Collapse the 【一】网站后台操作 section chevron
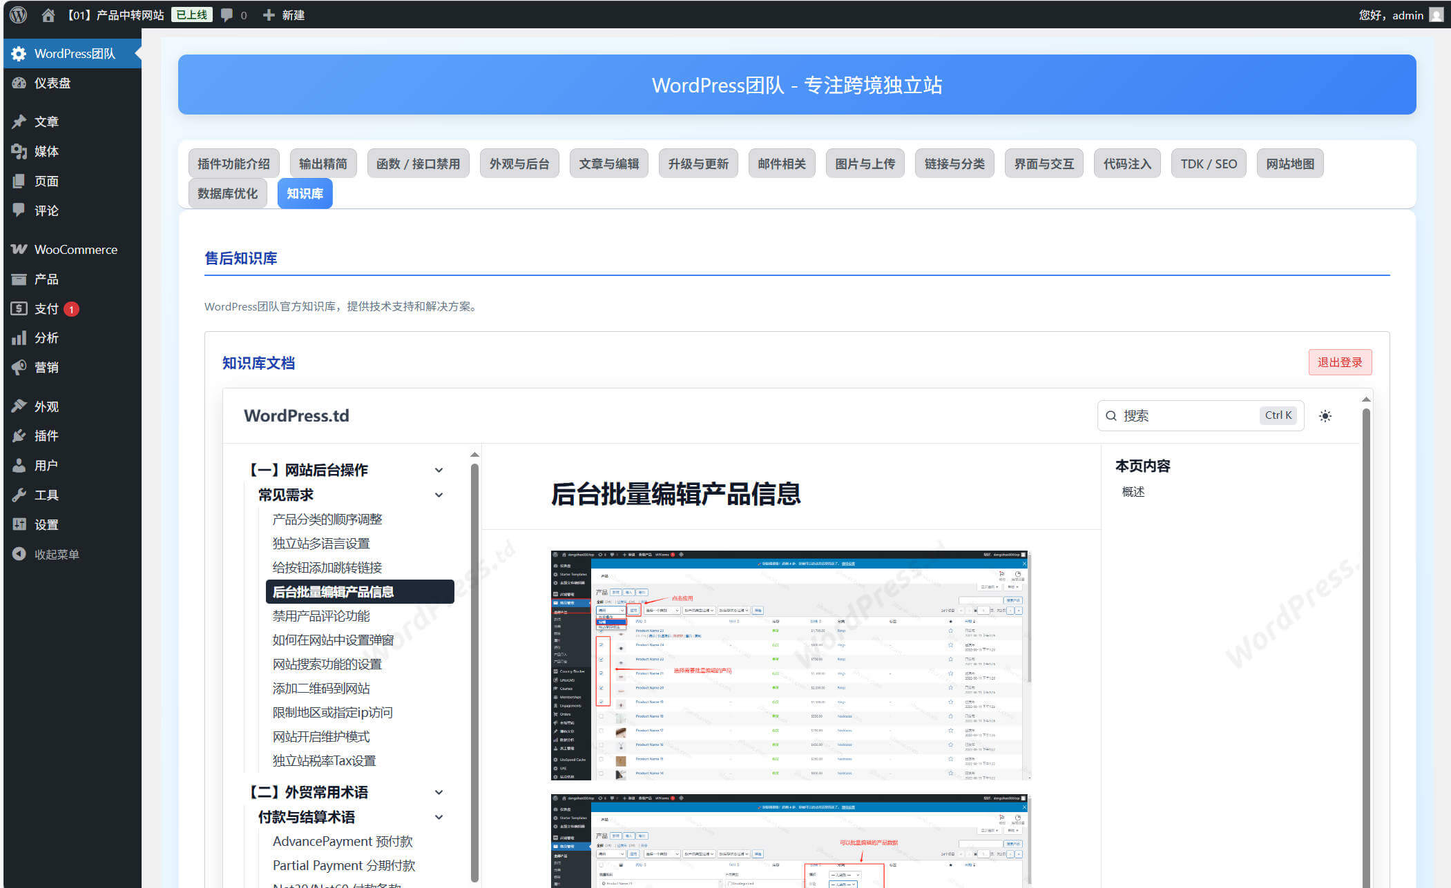Viewport: 1451px width, 888px height. (439, 470)
